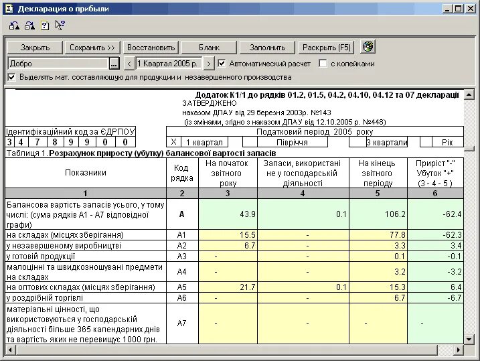Go to the previous period arrow
Image resolution: width=480 pixels, height=361 pixels.
tap(129, 64)
